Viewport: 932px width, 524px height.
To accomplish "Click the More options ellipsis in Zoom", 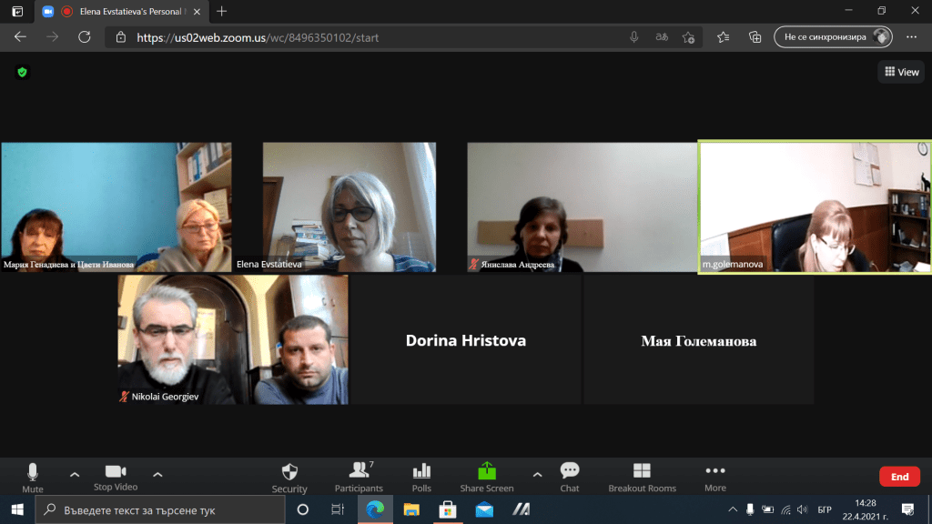I will [715, 476].
